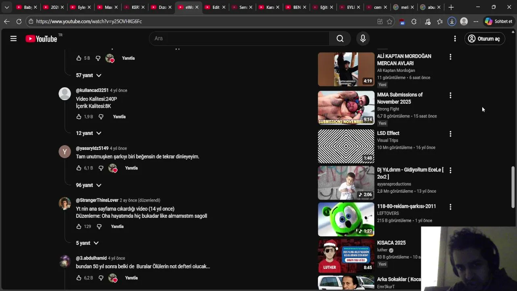Reply to the comment with 5 B likes
This screenshot has height=291, width=517.
(128, 58)
